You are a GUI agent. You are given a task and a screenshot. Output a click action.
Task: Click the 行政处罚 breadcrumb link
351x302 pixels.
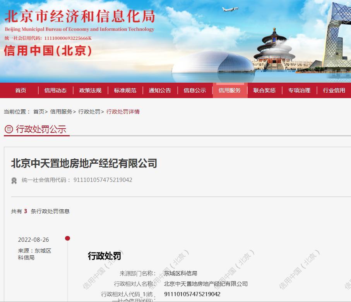[x=89, y=112]
